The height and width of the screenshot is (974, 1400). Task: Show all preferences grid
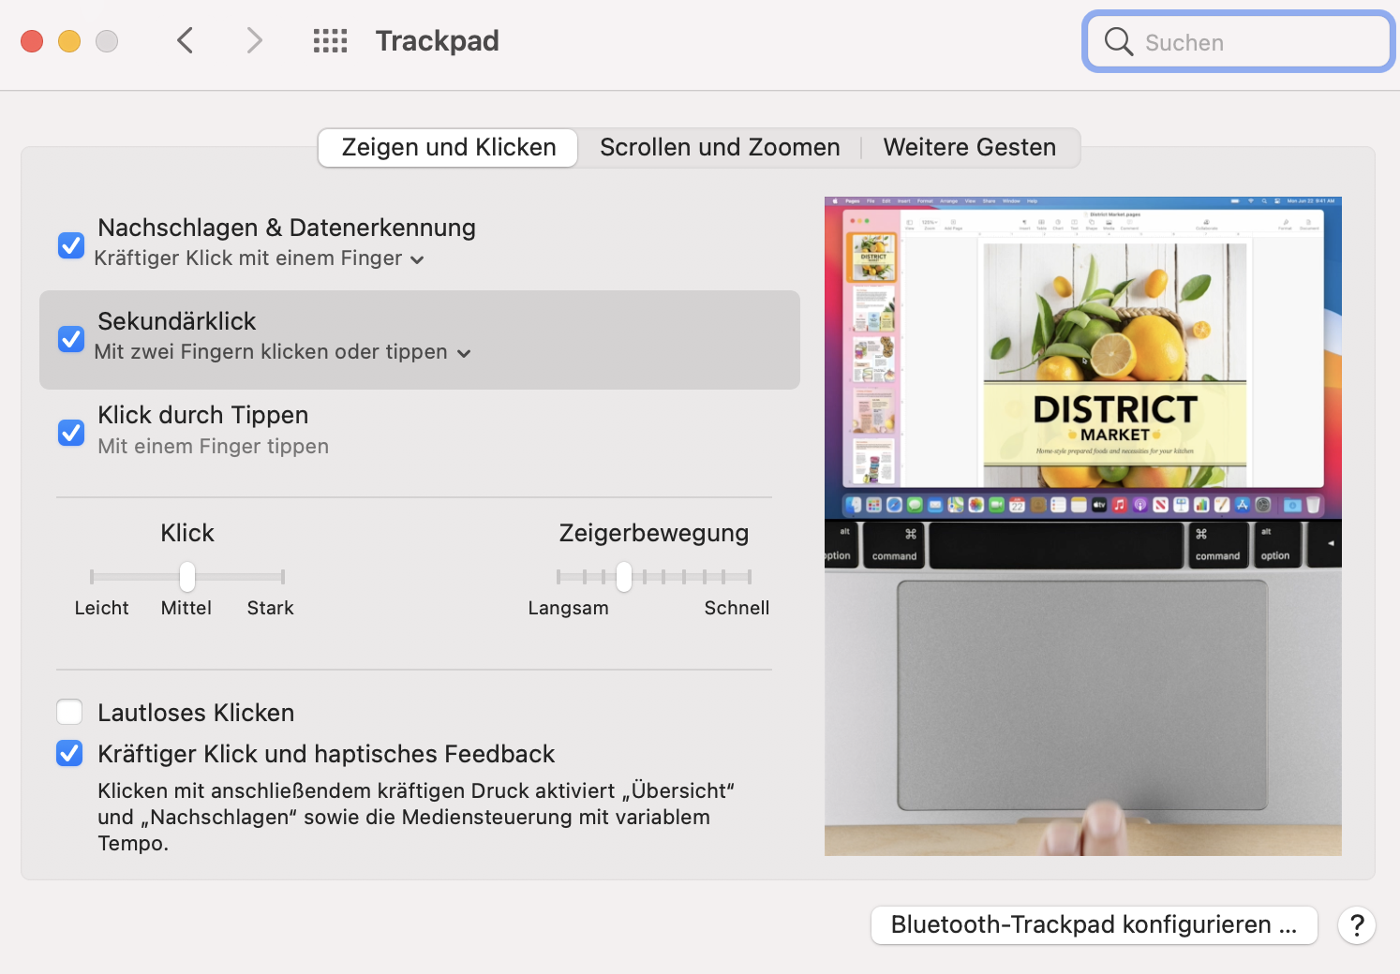click(330, 40)
